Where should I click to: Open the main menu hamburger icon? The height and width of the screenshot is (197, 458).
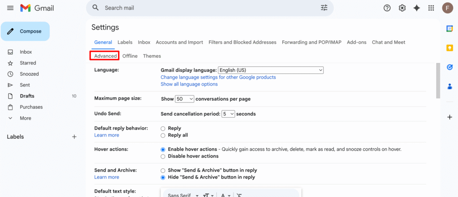click(10, 8)
